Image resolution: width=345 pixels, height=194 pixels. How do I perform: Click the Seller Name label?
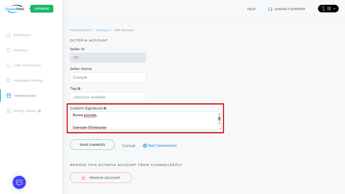click(81, 69)
